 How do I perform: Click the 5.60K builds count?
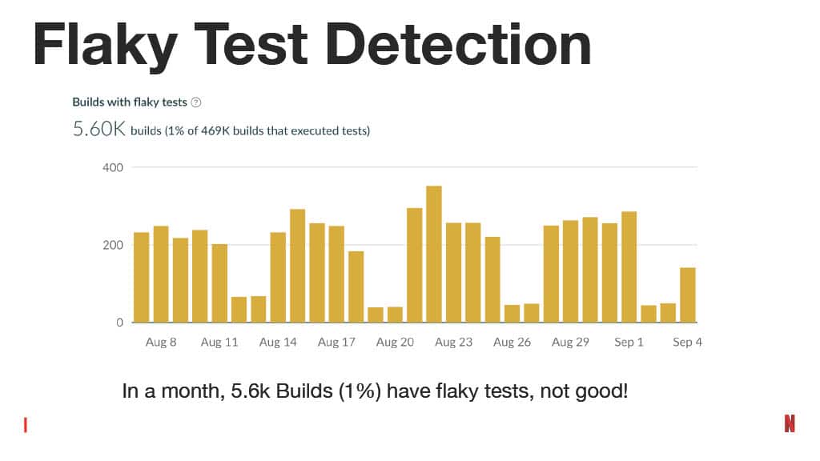click(99, 129)
